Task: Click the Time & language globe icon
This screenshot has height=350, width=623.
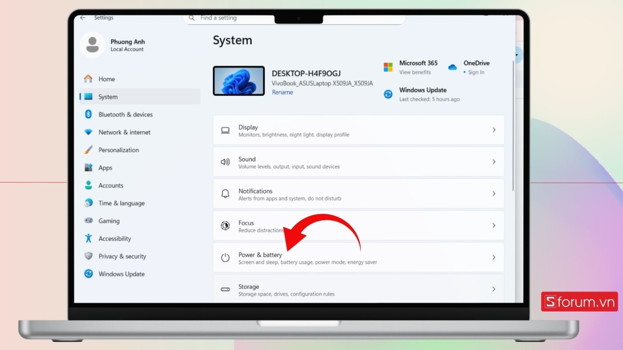Action: (x=88, y=203)
